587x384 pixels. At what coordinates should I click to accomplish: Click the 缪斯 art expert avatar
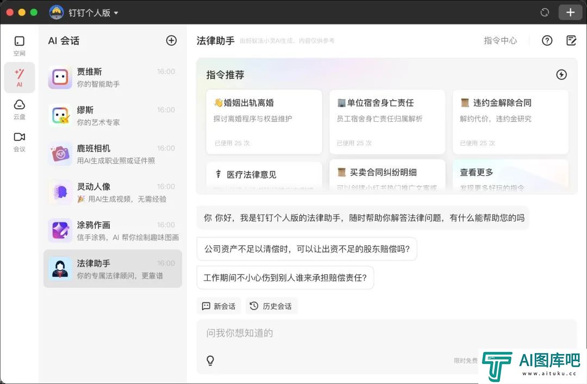point(60,116)
